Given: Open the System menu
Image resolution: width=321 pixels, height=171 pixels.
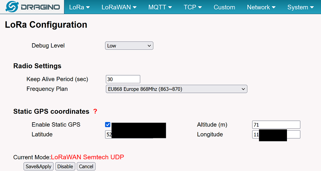Looking at the screenshot, I should pos(300,7).
